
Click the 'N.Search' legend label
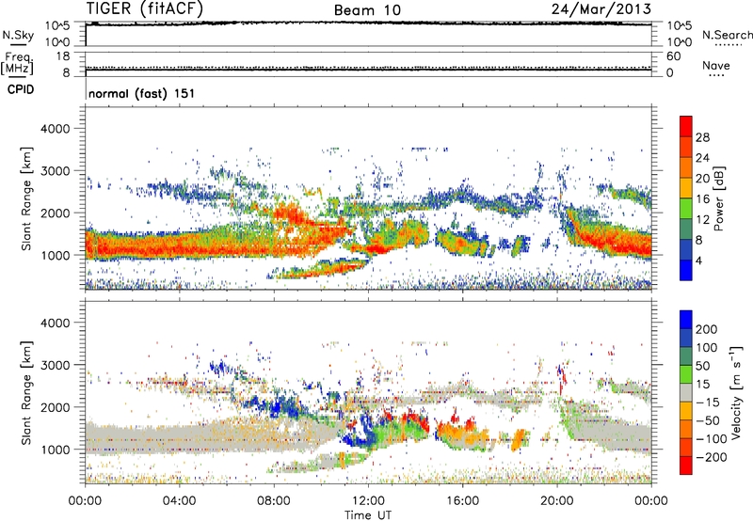[x=727, y=35]
